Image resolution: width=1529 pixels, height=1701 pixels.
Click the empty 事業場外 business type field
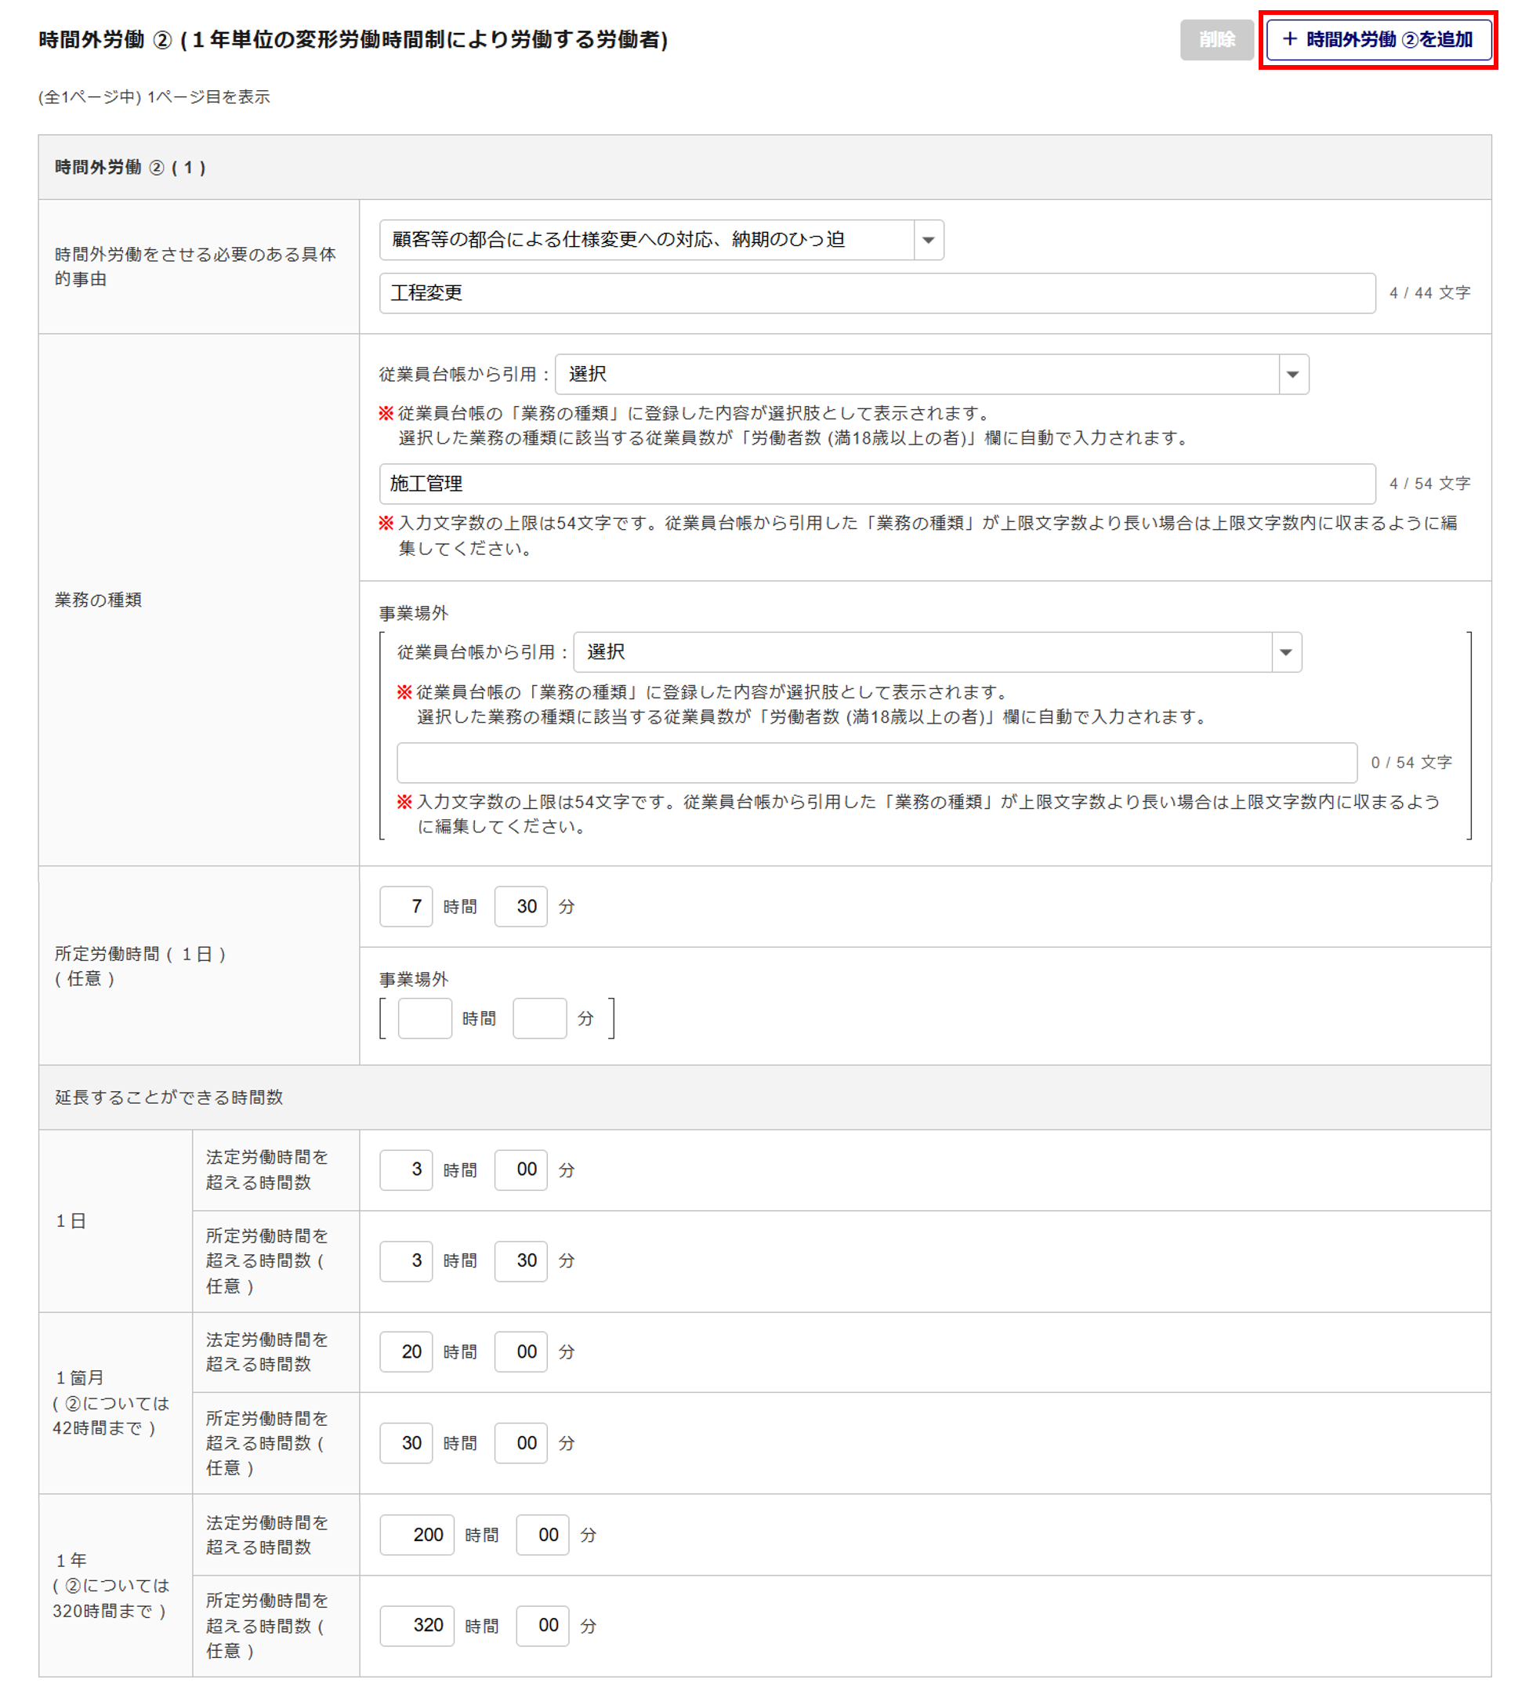[876, 762]
